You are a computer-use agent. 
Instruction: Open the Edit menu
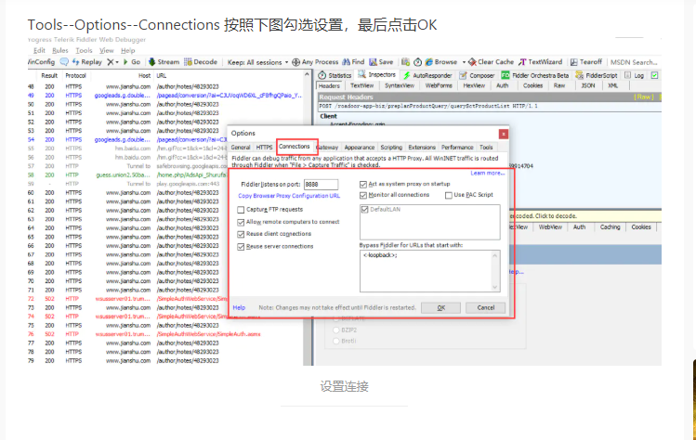[x=39, y=50]
